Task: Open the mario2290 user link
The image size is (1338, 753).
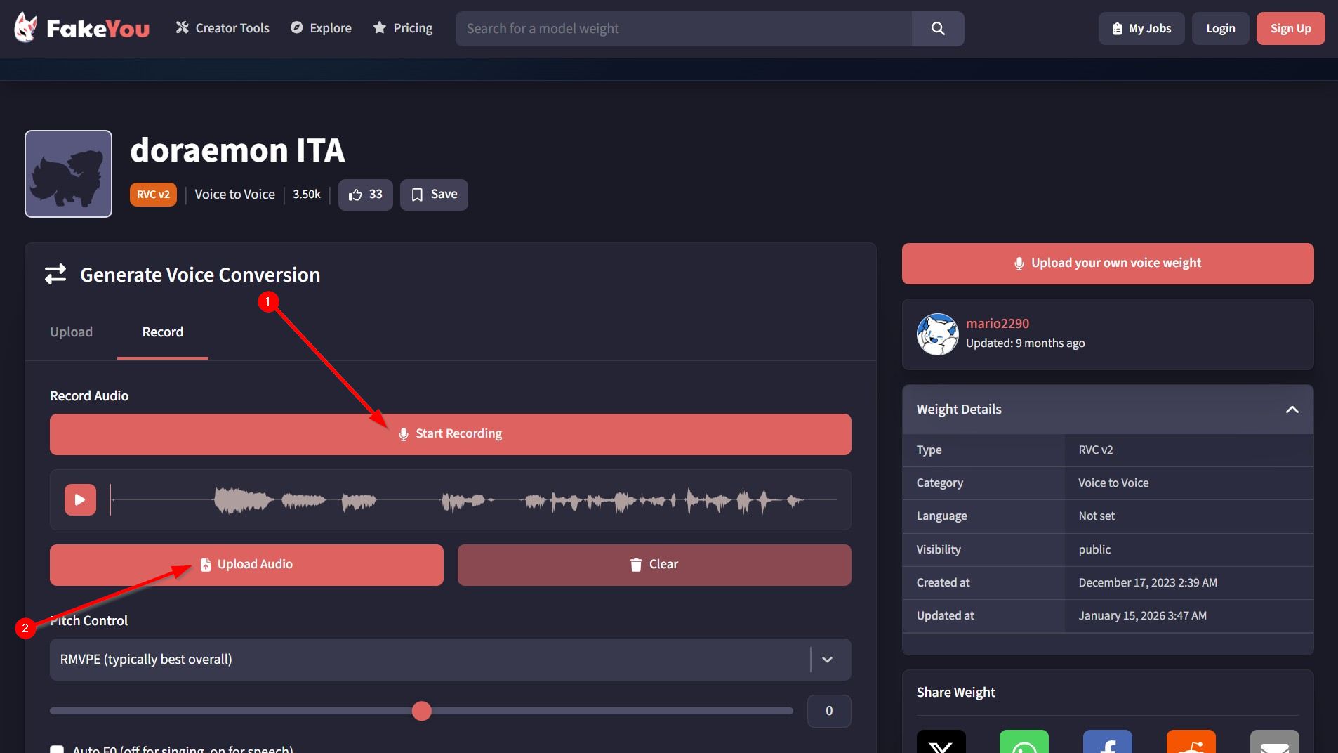Action: (x=998, y=324)
